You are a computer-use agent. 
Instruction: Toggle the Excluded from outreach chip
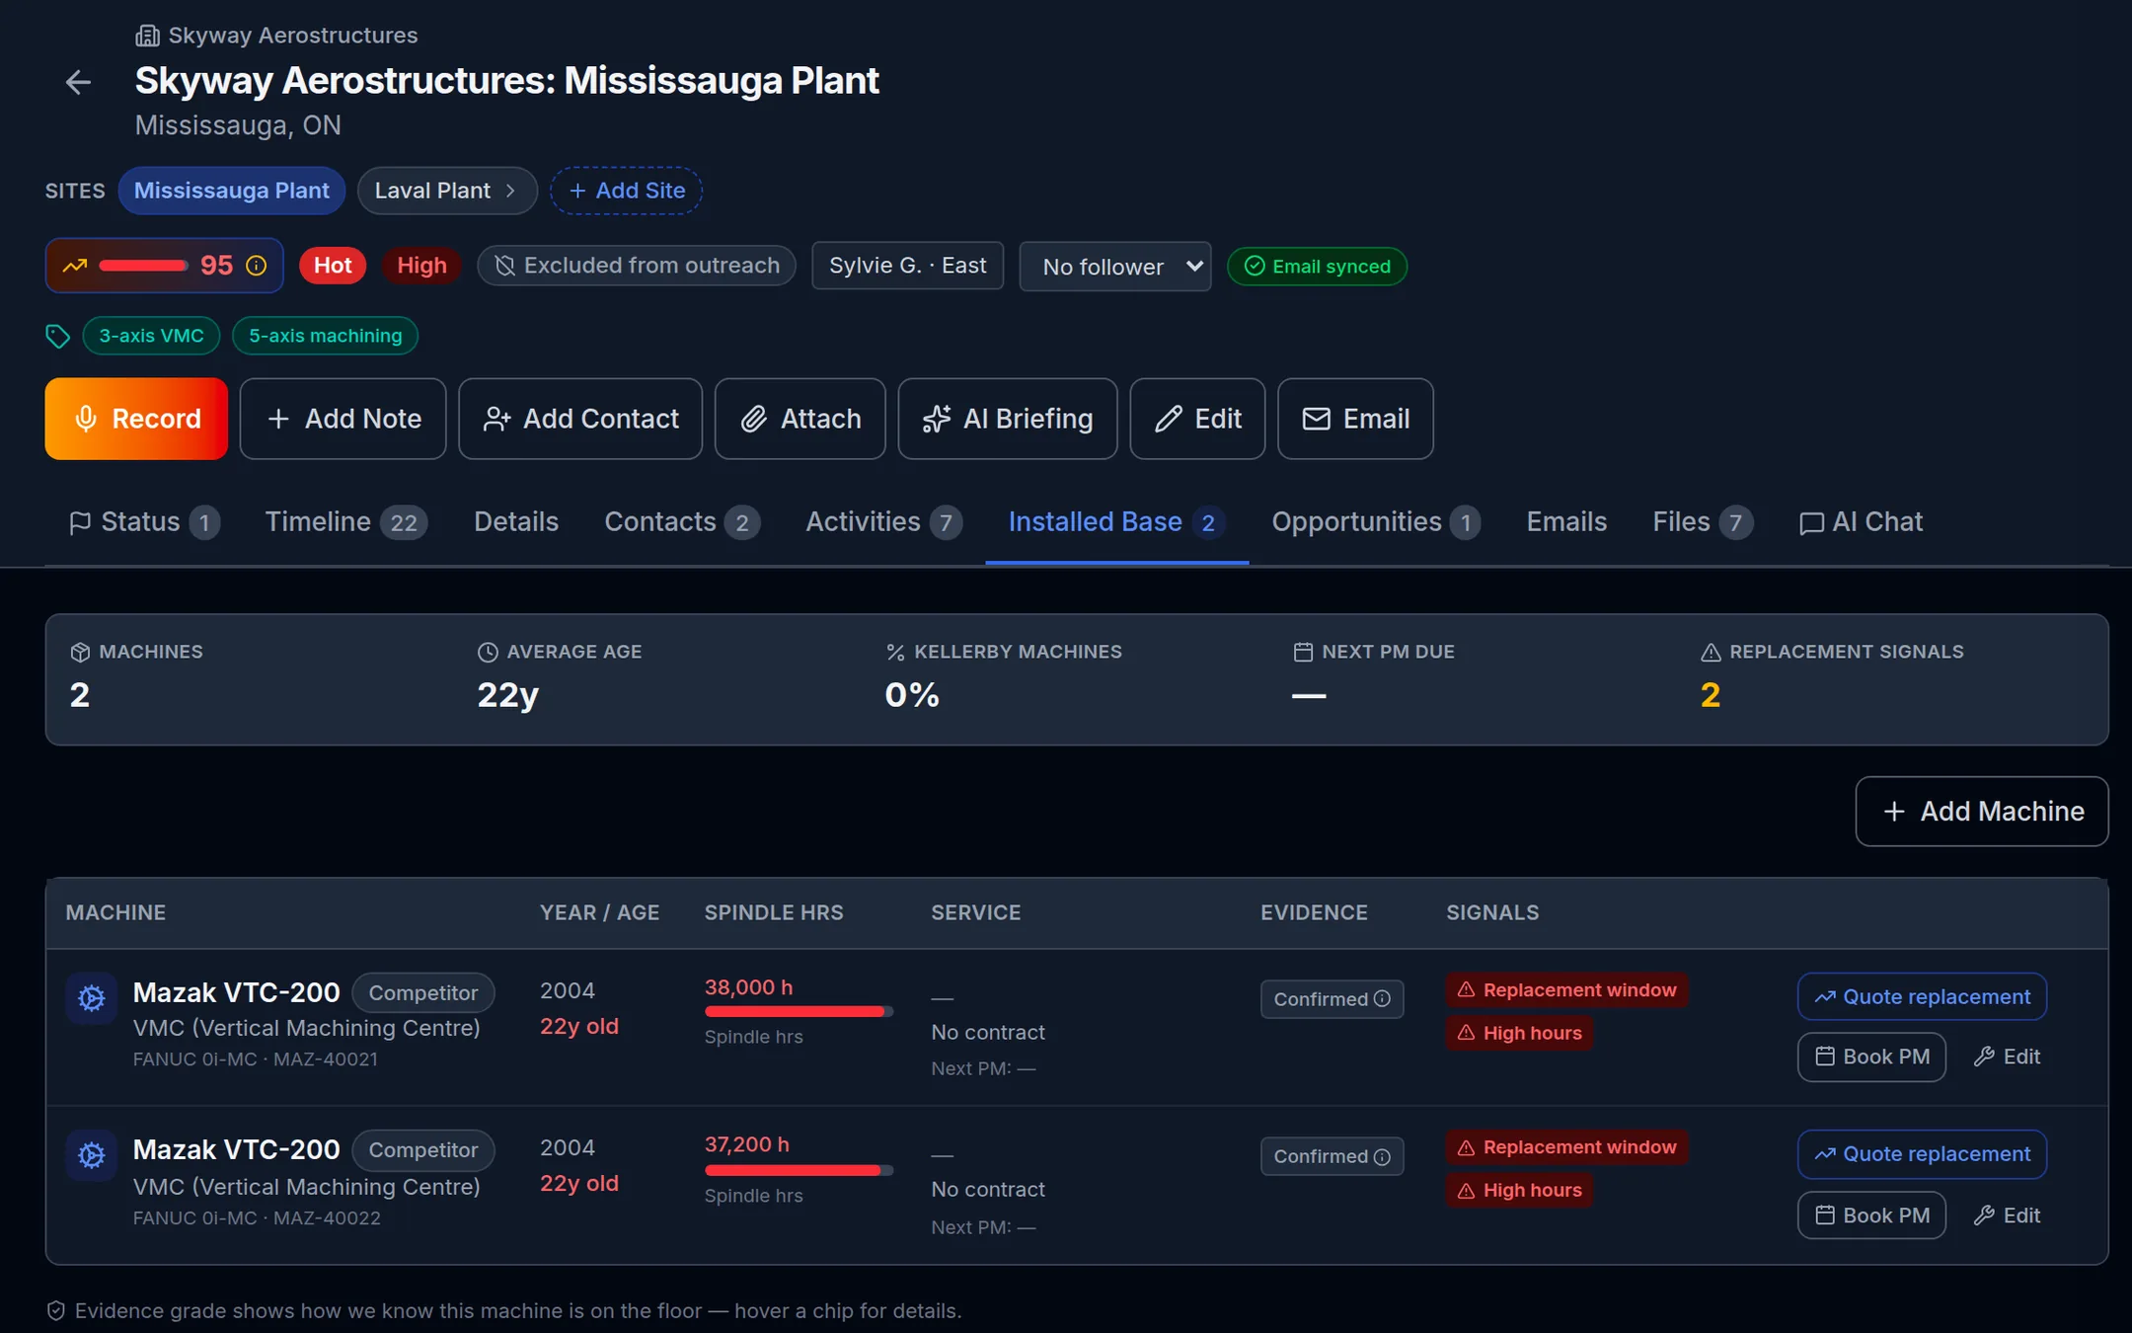coord(637,266)
